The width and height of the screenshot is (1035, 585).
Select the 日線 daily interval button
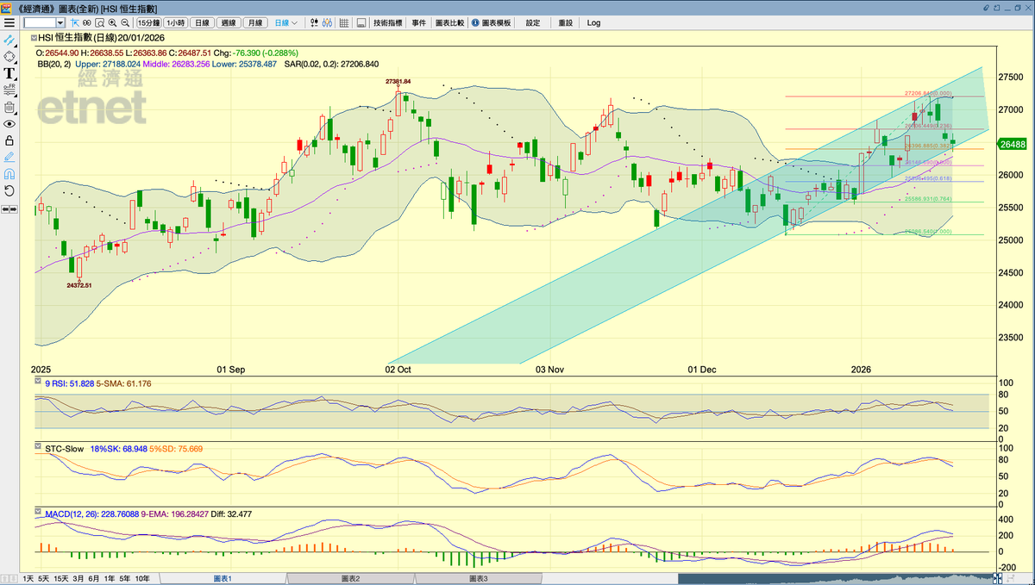[x=202, y=22]
